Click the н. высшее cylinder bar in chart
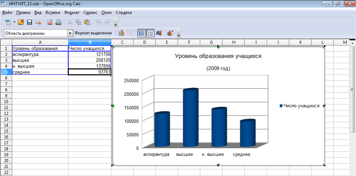356x176 pixels. [x=219, y=127]
